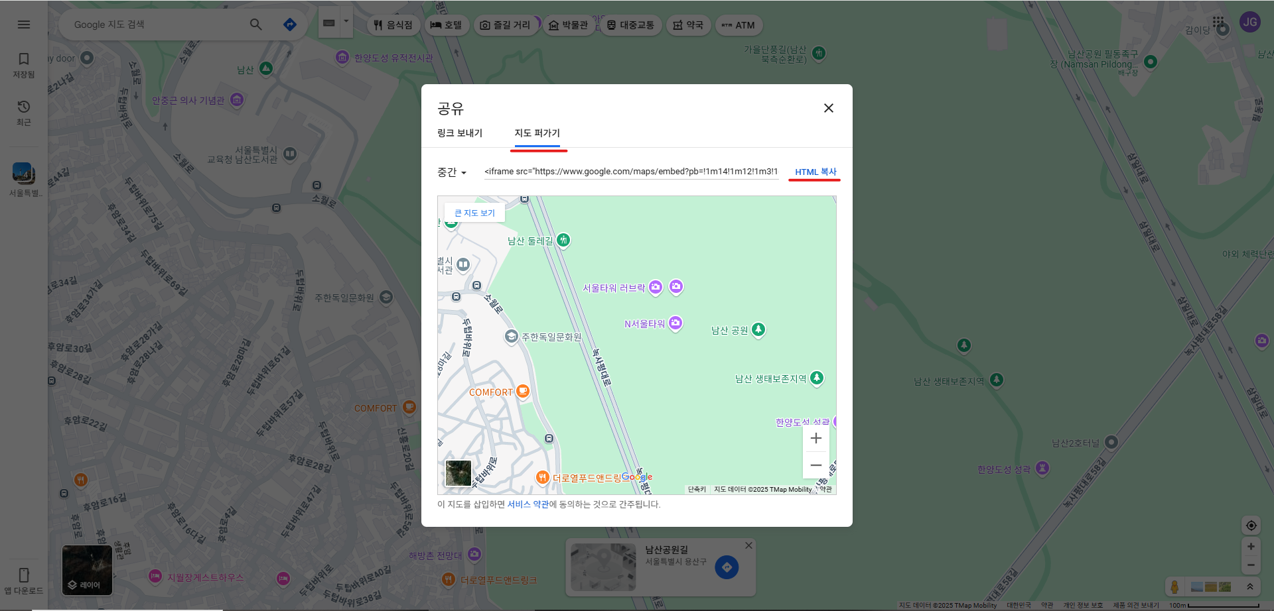The width and height of the screenshot is (1274, 611).
Task: Filter by Restaurants (음식점) chip
Action: pos(393,25)
